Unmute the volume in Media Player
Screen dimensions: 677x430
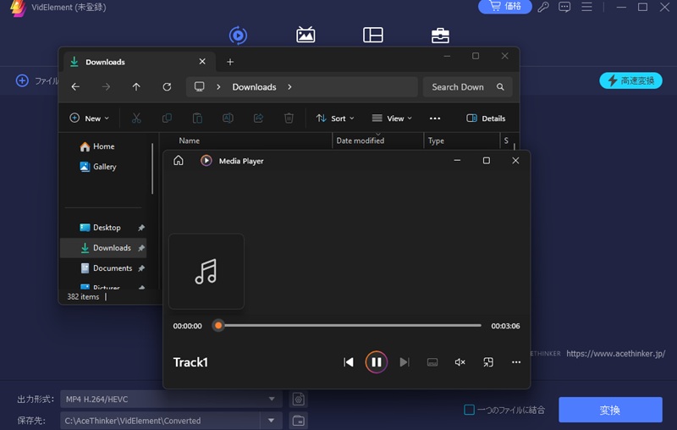[x=460, y=362]
